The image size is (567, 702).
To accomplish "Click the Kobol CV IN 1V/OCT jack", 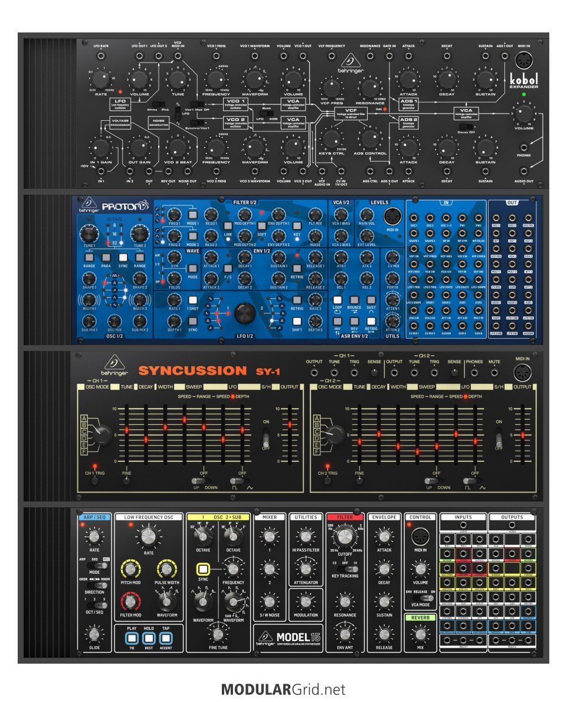I will pos(341,172).
